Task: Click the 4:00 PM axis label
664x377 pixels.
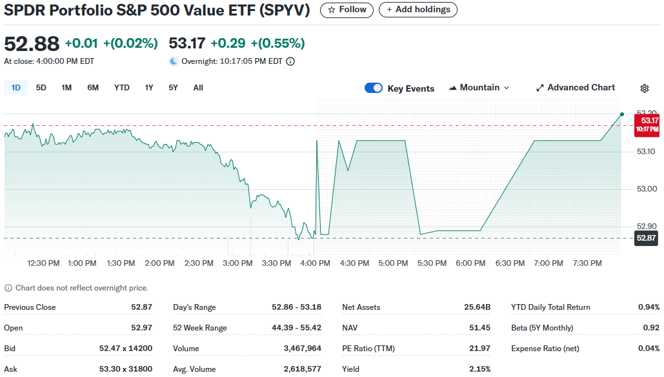Action: point(315,263)
